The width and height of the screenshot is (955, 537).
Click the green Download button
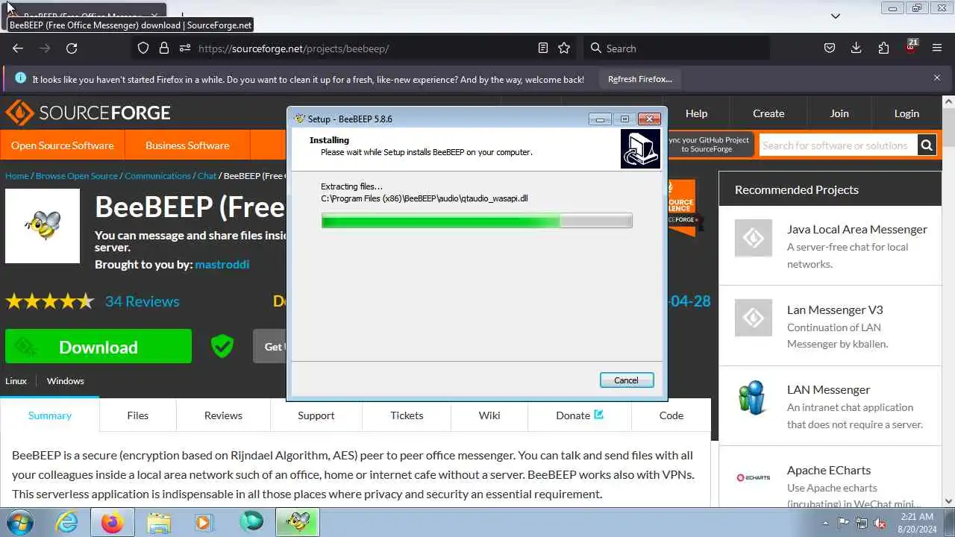(98, 347)
